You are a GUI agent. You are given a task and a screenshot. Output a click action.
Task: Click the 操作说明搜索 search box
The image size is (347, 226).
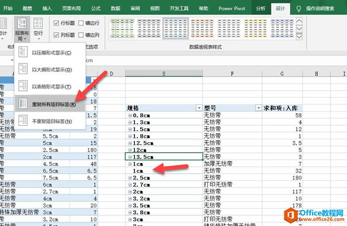coord(320,9)
